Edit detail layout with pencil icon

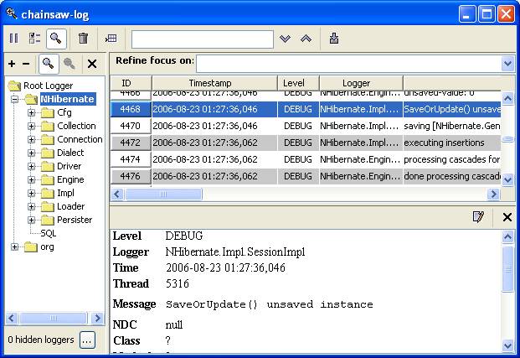point(478,217)
